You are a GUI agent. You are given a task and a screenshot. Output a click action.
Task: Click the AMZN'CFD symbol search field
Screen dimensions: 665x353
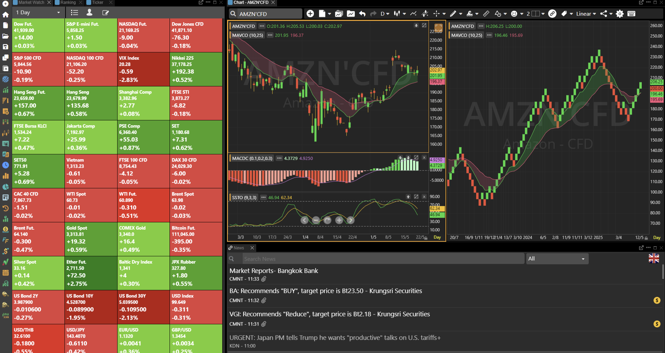[x=266, y=14]
